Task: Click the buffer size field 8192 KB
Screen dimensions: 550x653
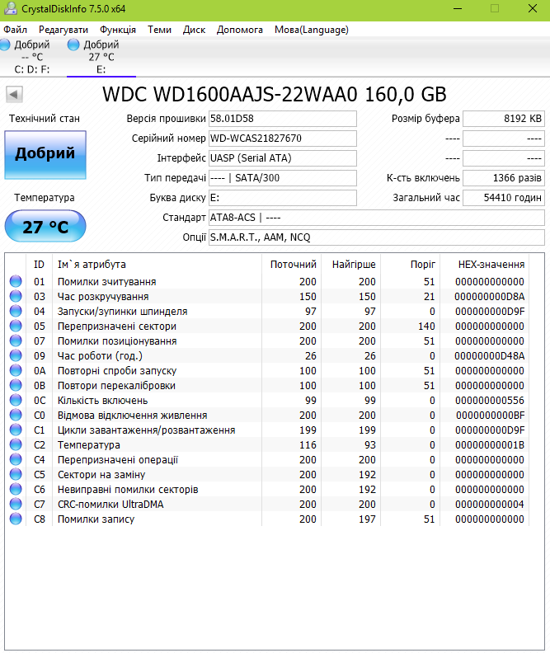Action: click(504, 119)
